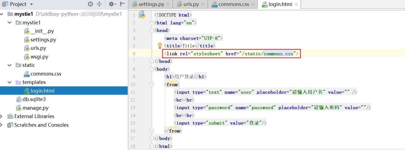Click the scroll from source target icon
405x150 pixels.
[x=91, y=4]
